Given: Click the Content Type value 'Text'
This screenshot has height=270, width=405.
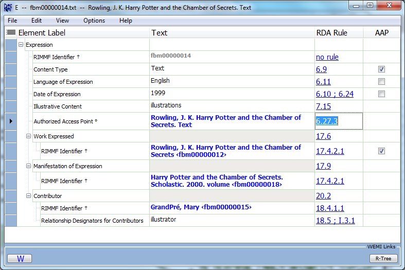Looking at the screenshot, I should [157, 68].
